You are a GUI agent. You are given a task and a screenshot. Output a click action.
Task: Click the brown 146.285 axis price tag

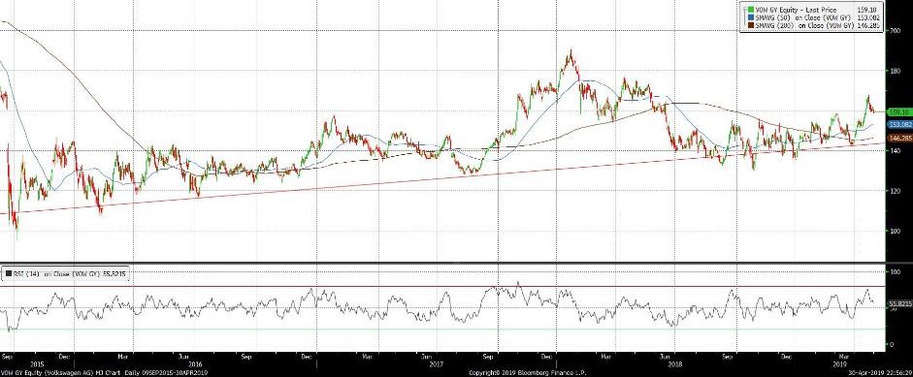899,138
